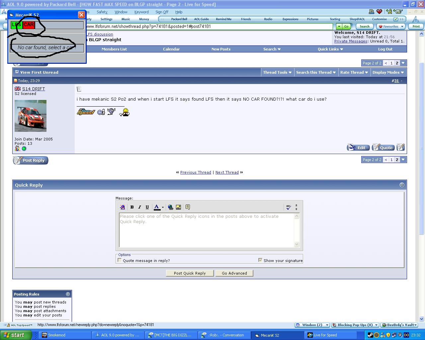Open the Next Thread link
The image size is (425, 340).
(227, 172)
